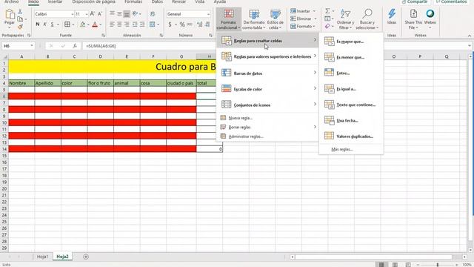Select Es igual a... rule
The width and height of the screenshot is (474, 267).
tap(351, 89)
